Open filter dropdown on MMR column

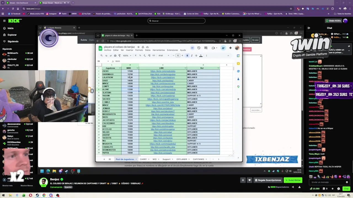tap(137, 68)
